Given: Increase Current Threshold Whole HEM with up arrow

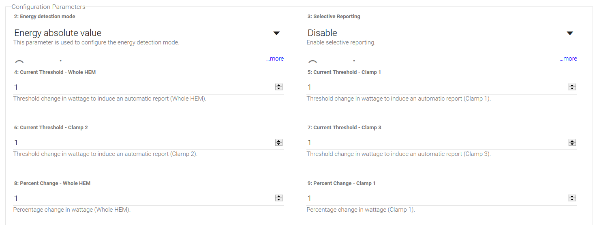Looking at the screenshot, I should pyautogui.click(x=279, y=85).
